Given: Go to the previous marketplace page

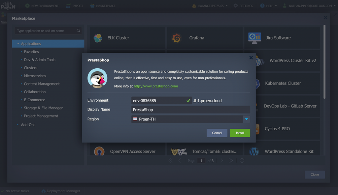Looking at the screenshot, I should (180, 161).
